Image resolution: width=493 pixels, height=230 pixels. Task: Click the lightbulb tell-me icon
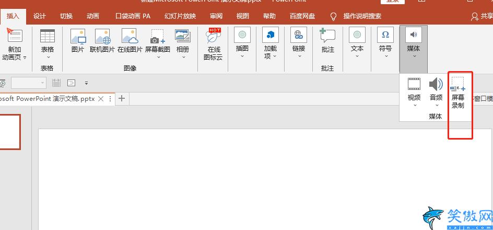click(x=333, y=16)
